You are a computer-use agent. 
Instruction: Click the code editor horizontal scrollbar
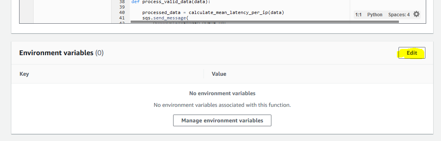265,22
